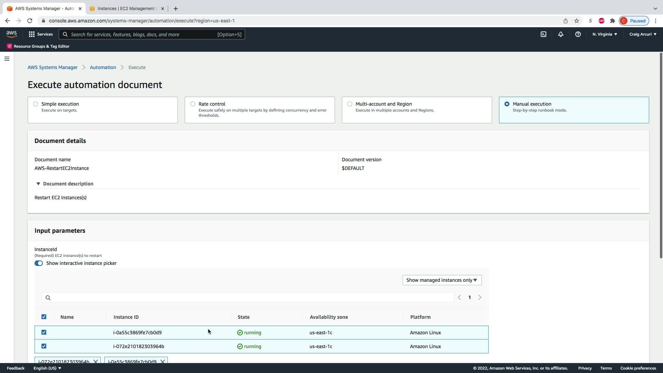This screenshot has height=373, width=663.
Task: Toggle the Show interactive instance picker switch
Action: point(39,263)
